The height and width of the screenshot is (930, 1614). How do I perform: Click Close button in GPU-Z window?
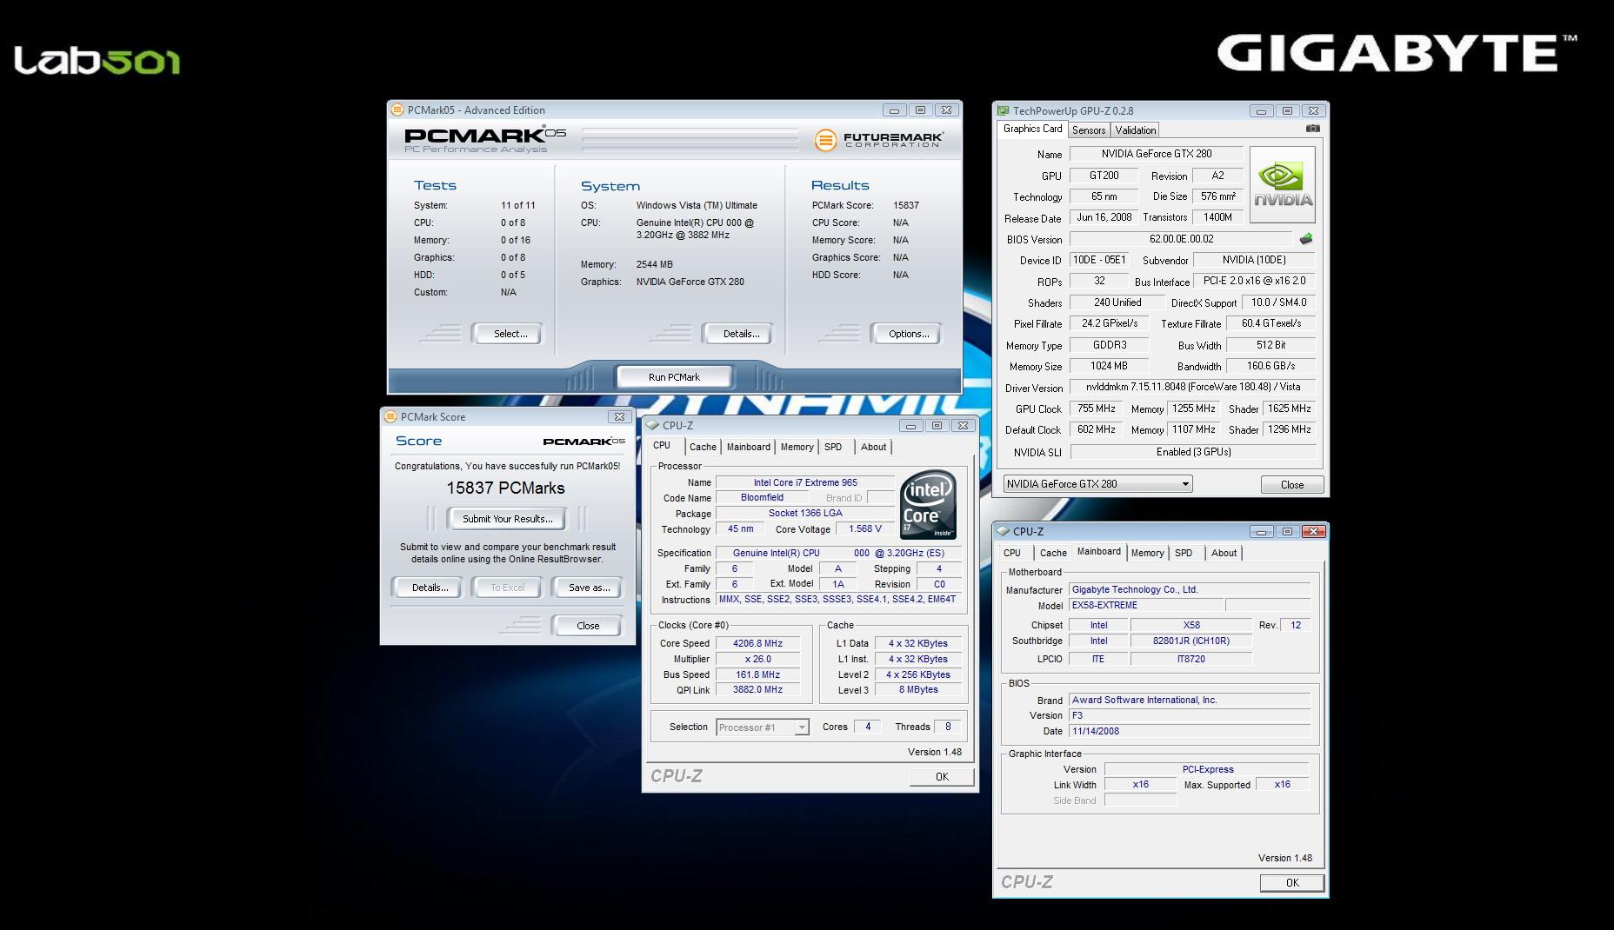point(1292,485)
